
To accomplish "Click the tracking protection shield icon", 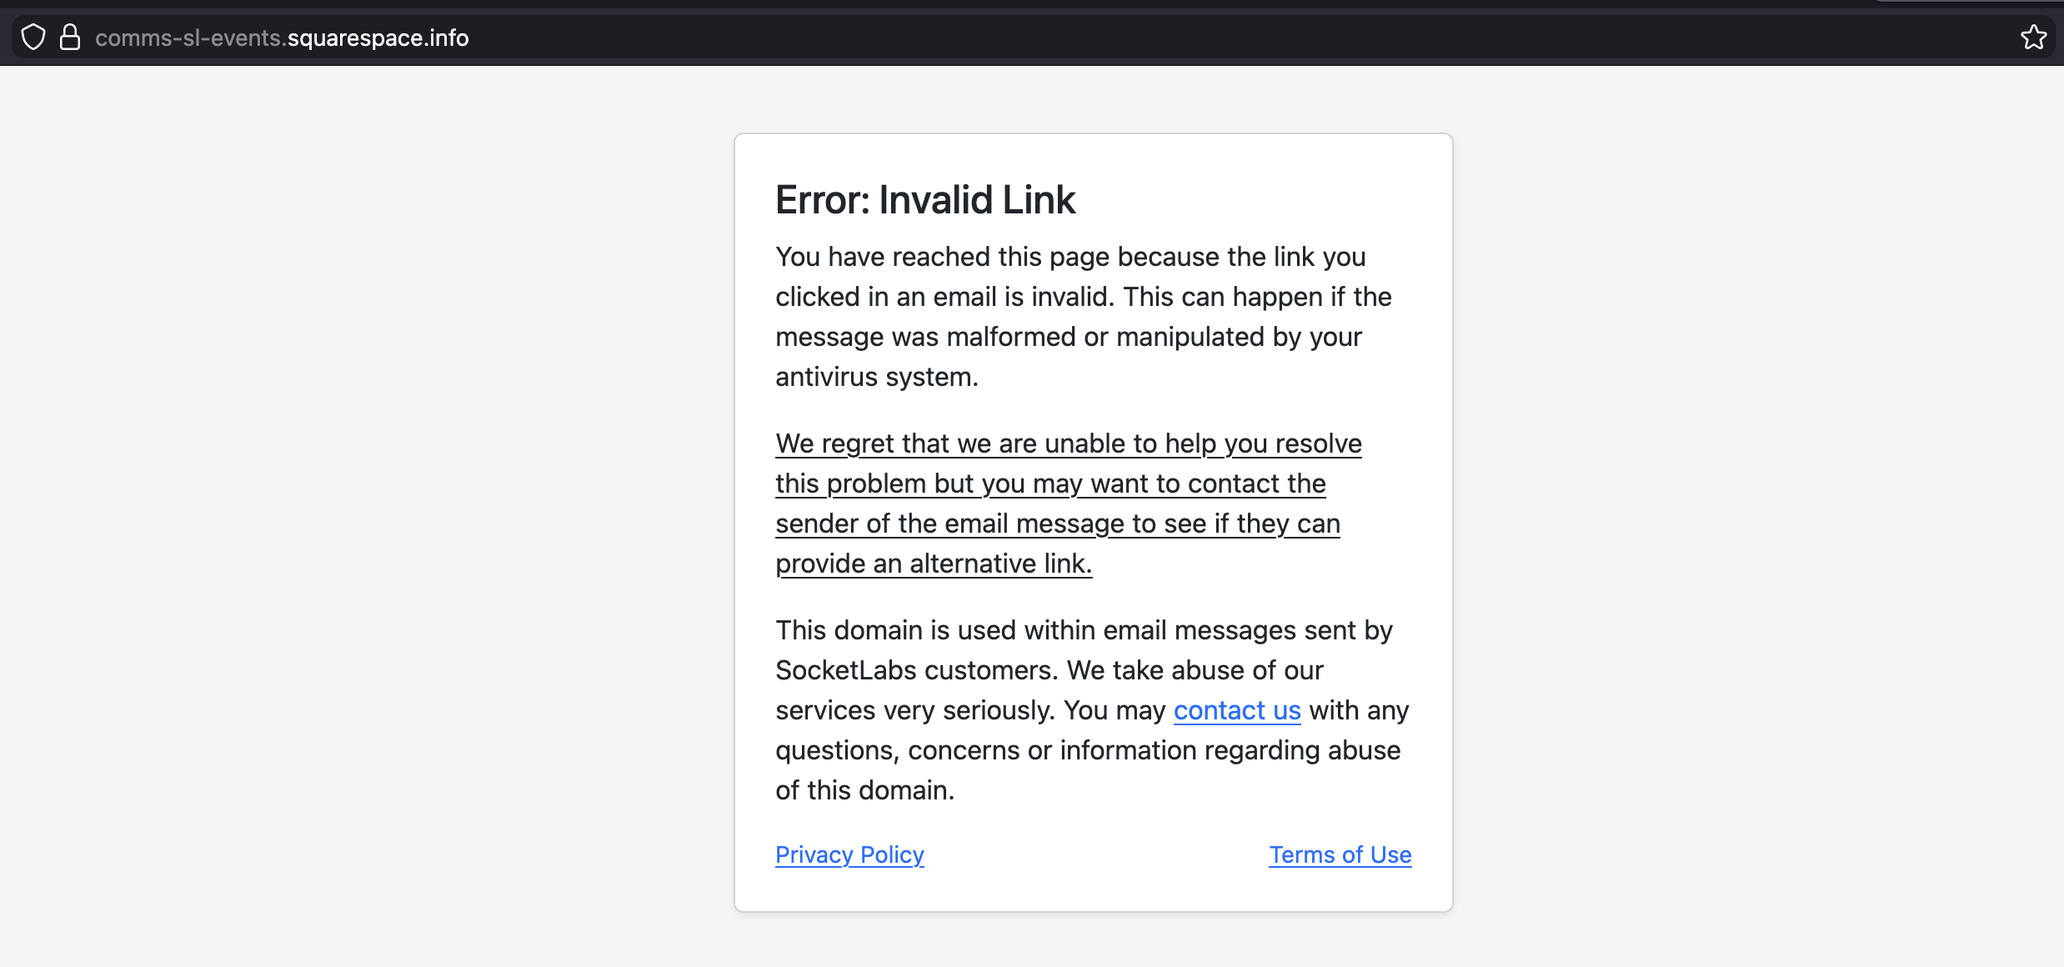I will [x=33, y=38].
